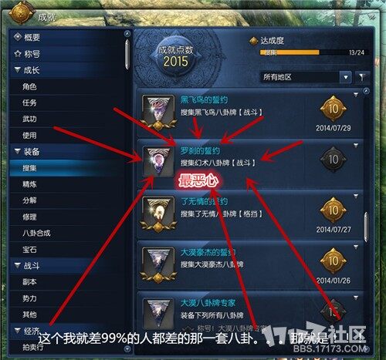Expand details arrow for 罗刹的誓约 entry
This screenshot has height=360, width=386.
[356, 146]
